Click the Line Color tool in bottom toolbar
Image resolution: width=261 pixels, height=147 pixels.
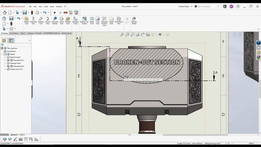15,139
